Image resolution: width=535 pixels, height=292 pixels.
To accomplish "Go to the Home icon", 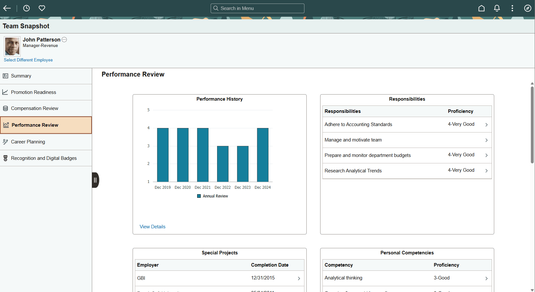I will (x=481, y=8).
